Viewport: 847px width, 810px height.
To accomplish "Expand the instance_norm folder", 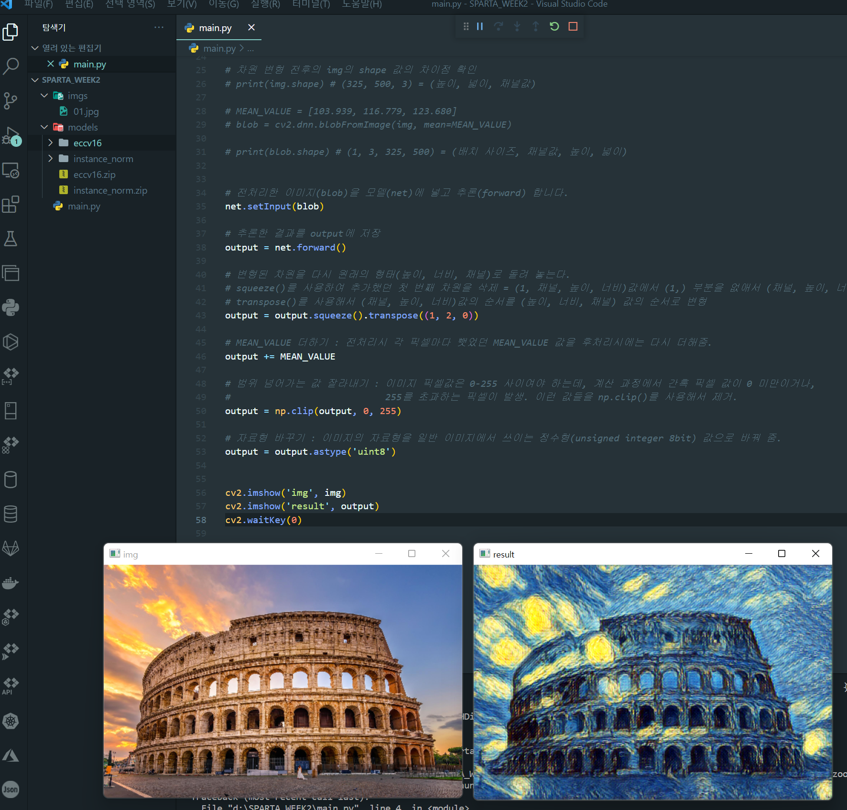I will pyautogui.click(x=51, y=159).
